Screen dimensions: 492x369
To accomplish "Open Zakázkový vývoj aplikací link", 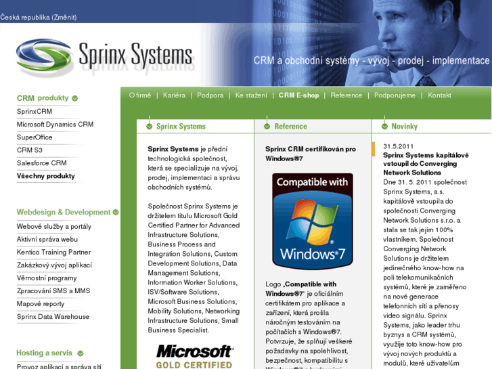I will point(54,265).
